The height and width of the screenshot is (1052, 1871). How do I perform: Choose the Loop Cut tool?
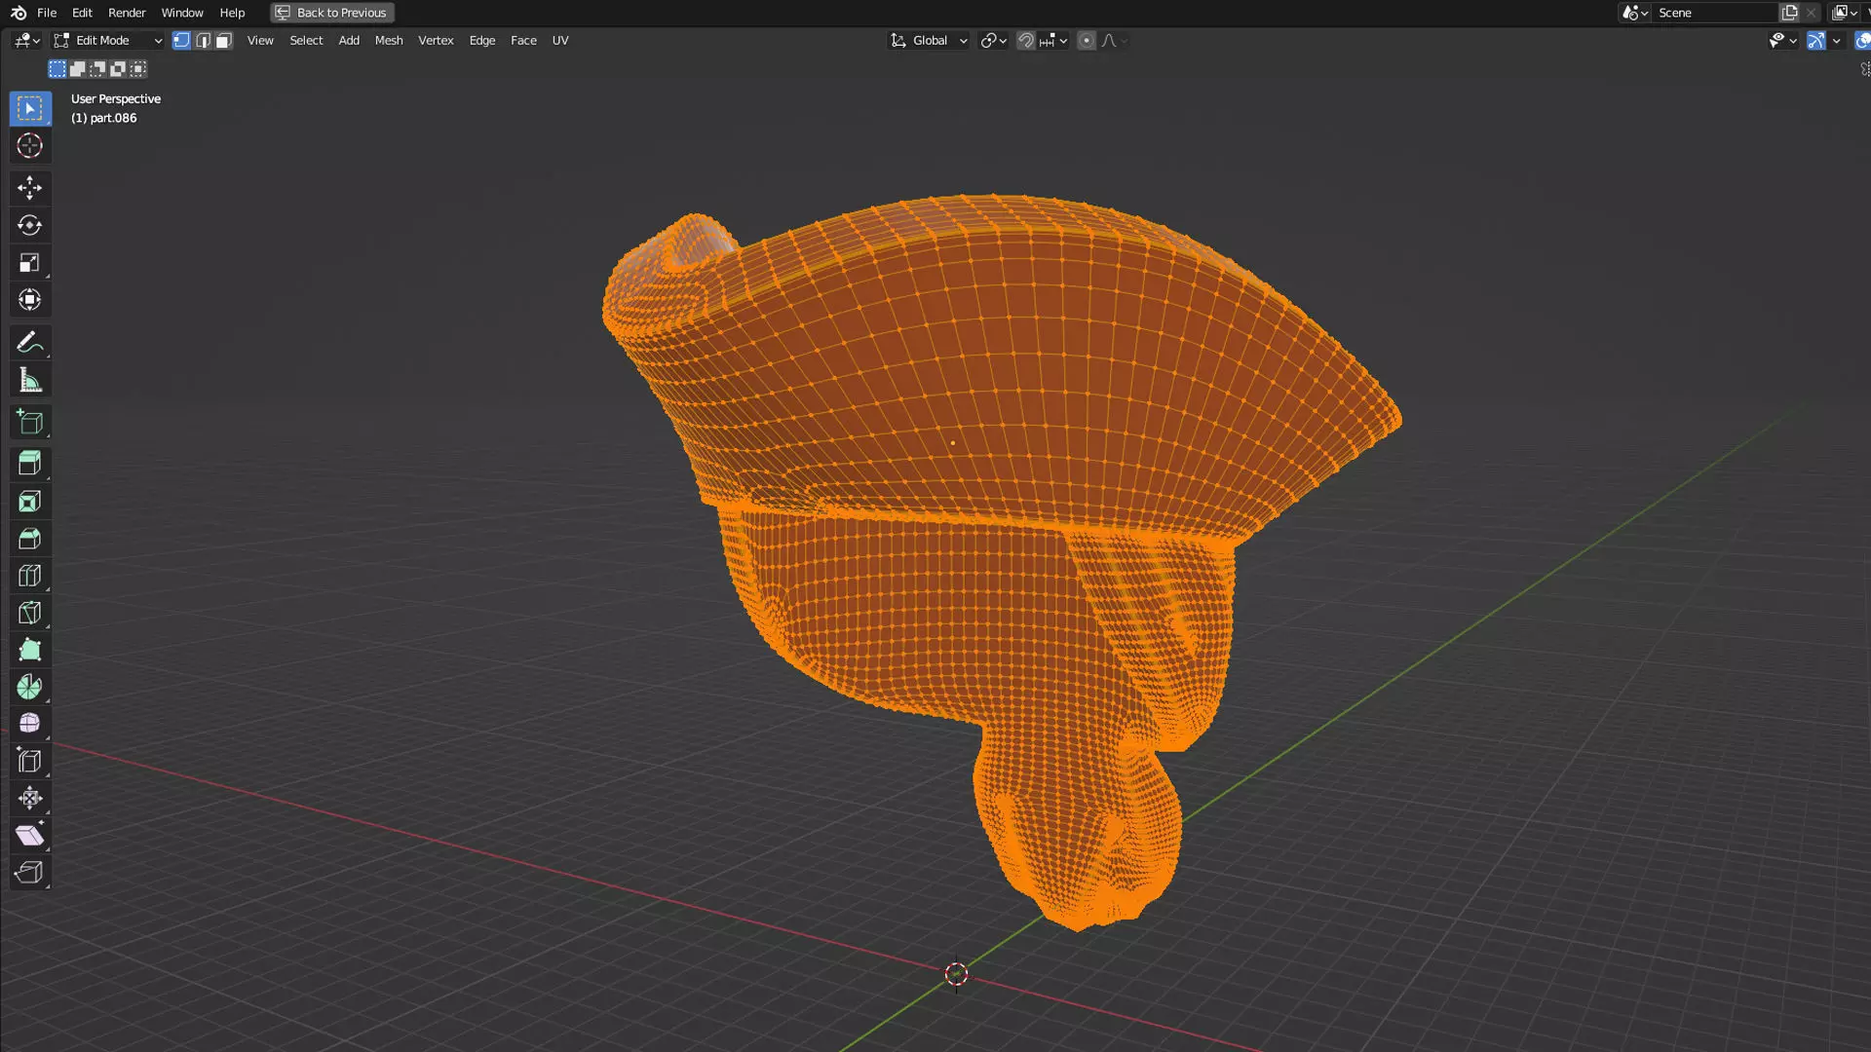coord(29,576)
